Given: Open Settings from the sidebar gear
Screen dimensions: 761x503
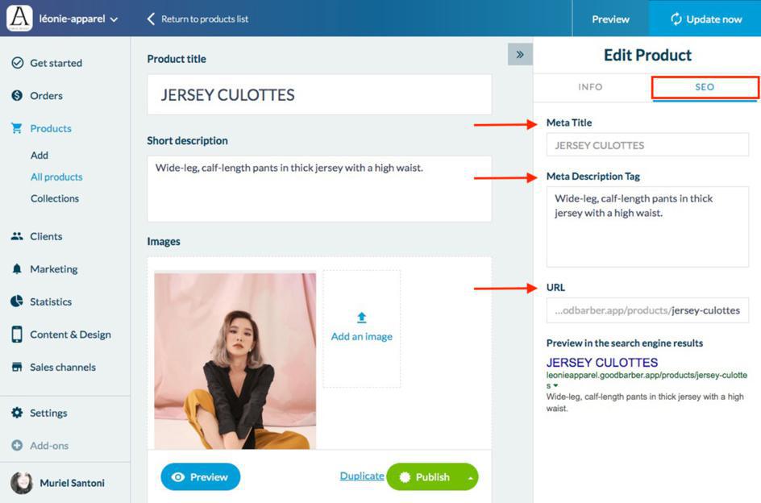Looking at the screenshot, I should click(17, 413).
